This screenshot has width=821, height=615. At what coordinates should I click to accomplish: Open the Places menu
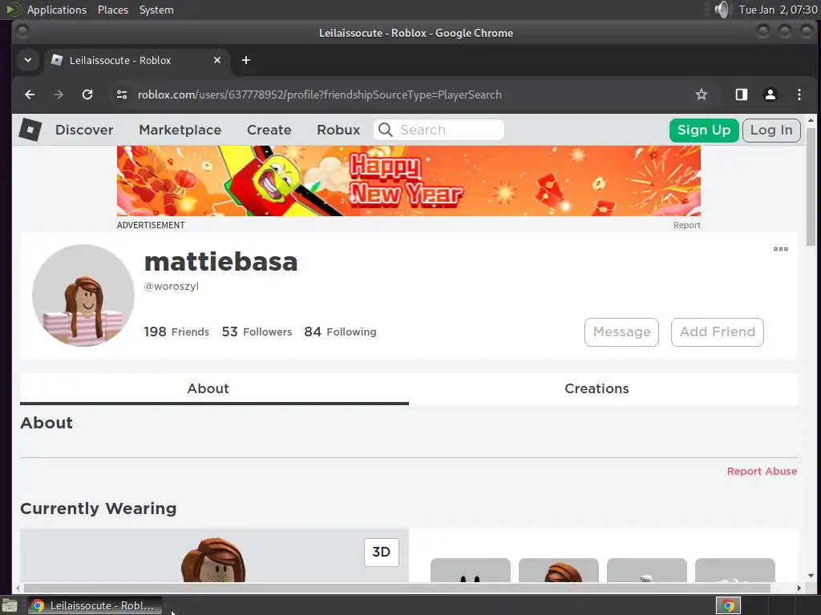[x=113, y=10]
